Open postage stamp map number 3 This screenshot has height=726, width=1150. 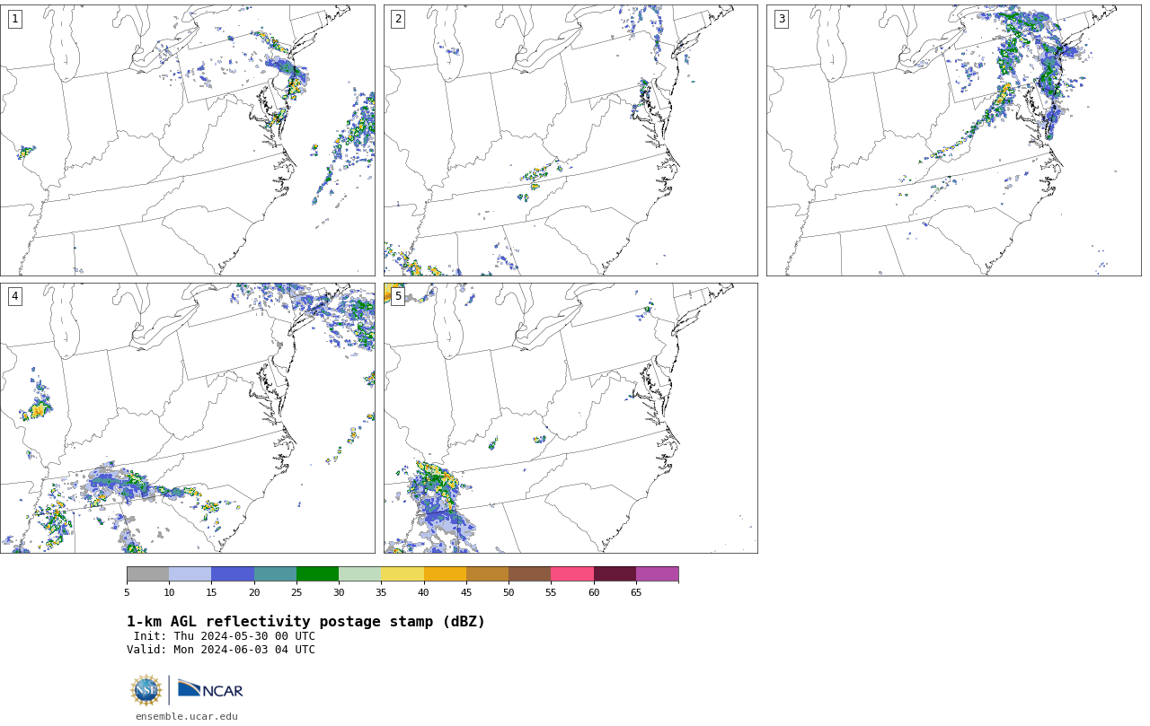[x=953, y=140]
